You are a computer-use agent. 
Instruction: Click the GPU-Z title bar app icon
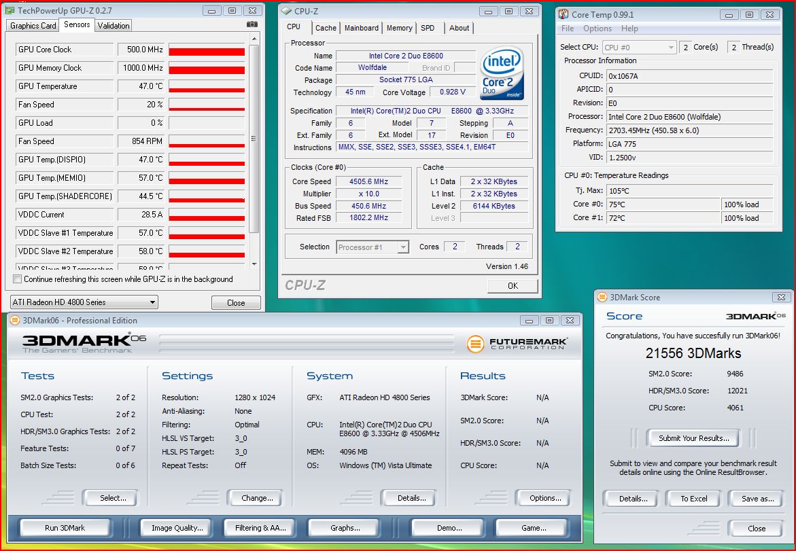pyautogui.click(x=10, y=11)
